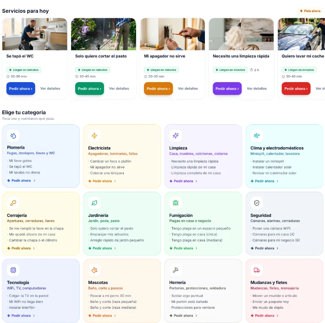This screenshot has height=323, width=325.
Task: Click Llegan en minutos badge on Mi apagador card
Action: 161,70
